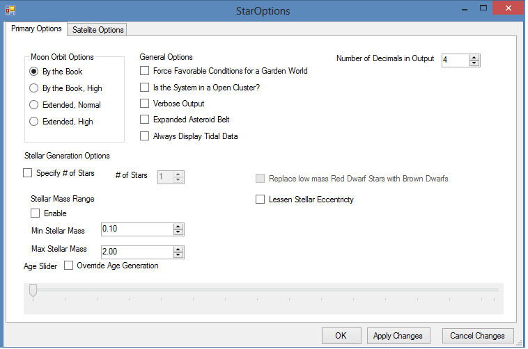528x349 pixels.
Task: Increase the Min Stellar Mass value
Action: (x=178, y=227)
